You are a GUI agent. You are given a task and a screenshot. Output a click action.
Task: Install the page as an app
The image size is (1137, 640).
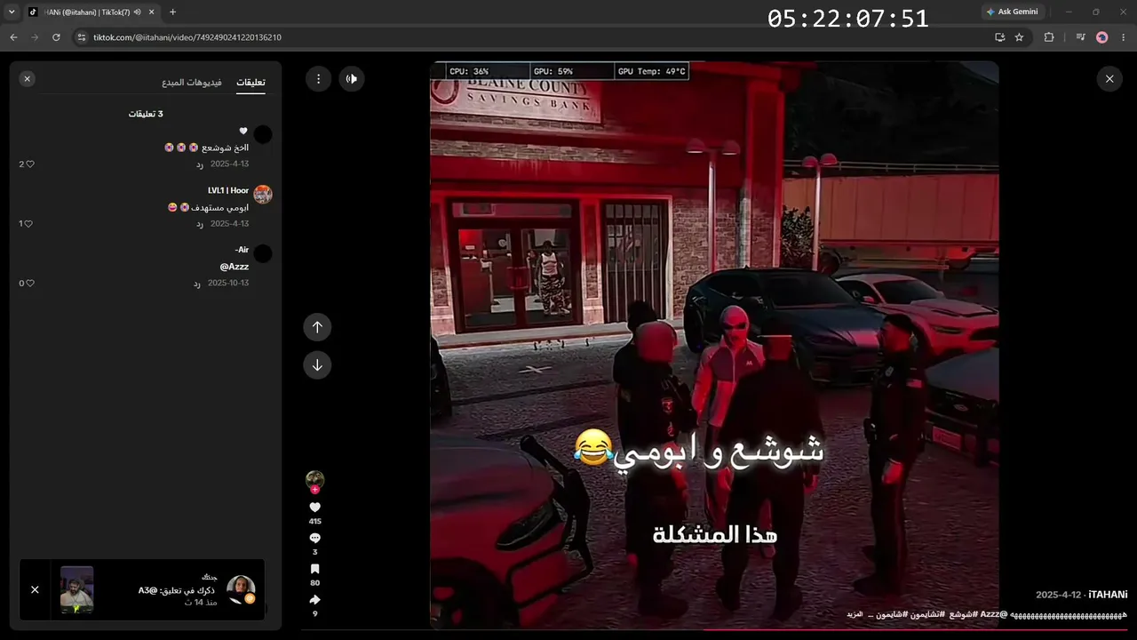pyautogui.click(x=999, y=37)
